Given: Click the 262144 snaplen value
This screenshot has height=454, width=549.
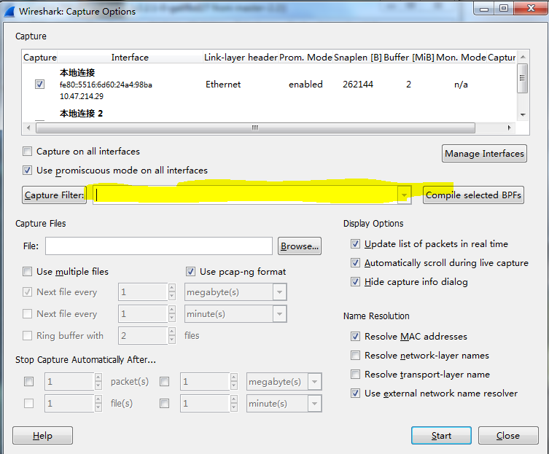Looking at the screenshot, I should 358,85.
